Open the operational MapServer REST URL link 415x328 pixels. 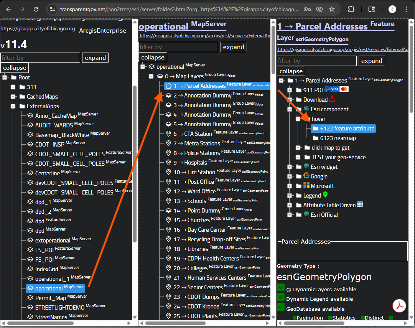[x=205, y=36]
